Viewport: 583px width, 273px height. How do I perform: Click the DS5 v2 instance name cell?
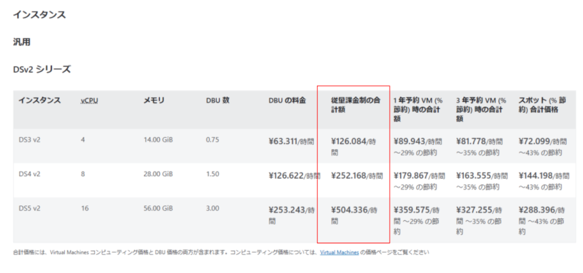click(29, 209)
